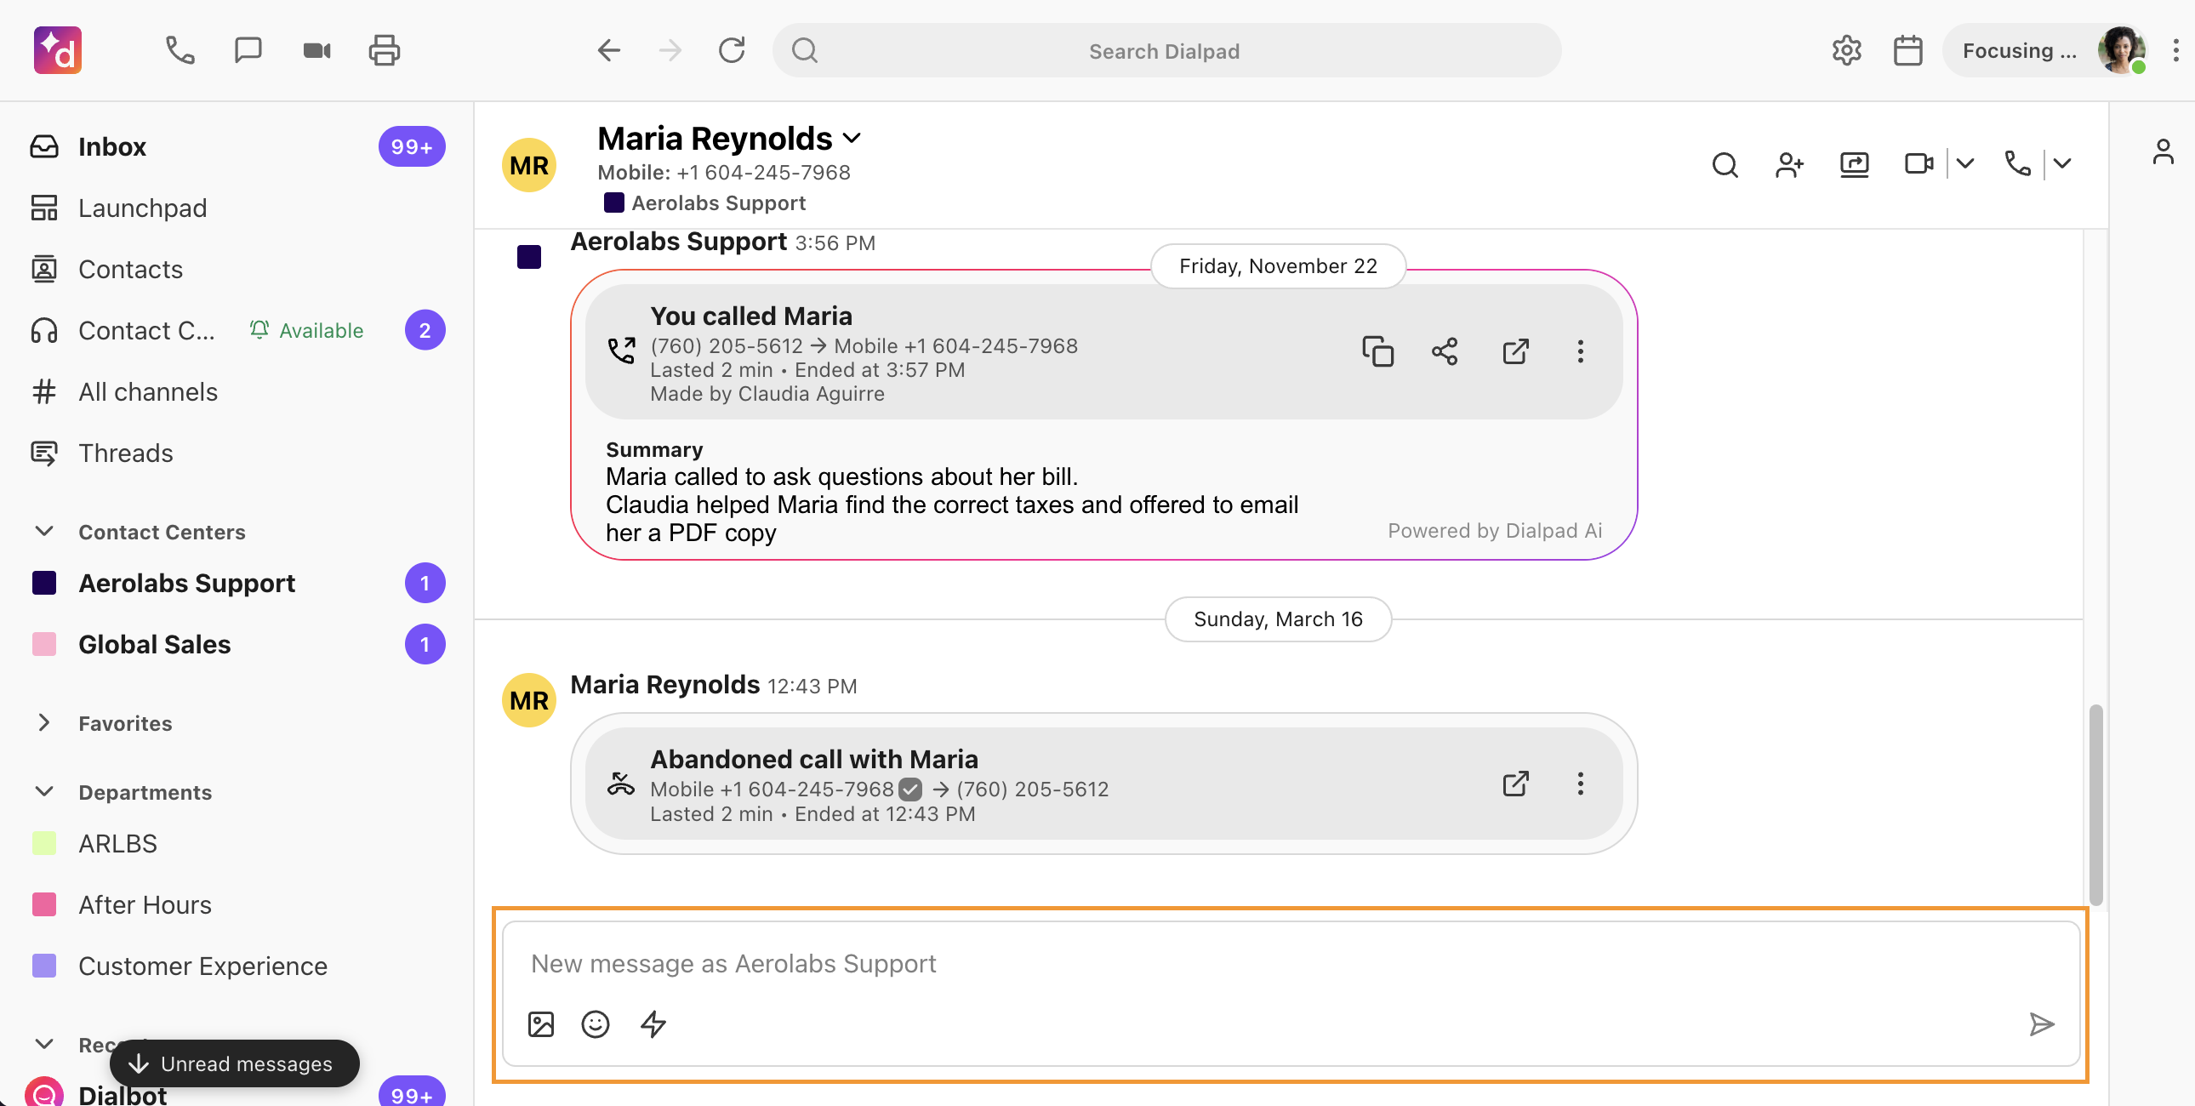Open the emoji picker
The image size is (2195, 1106).
click(596, 1023)
